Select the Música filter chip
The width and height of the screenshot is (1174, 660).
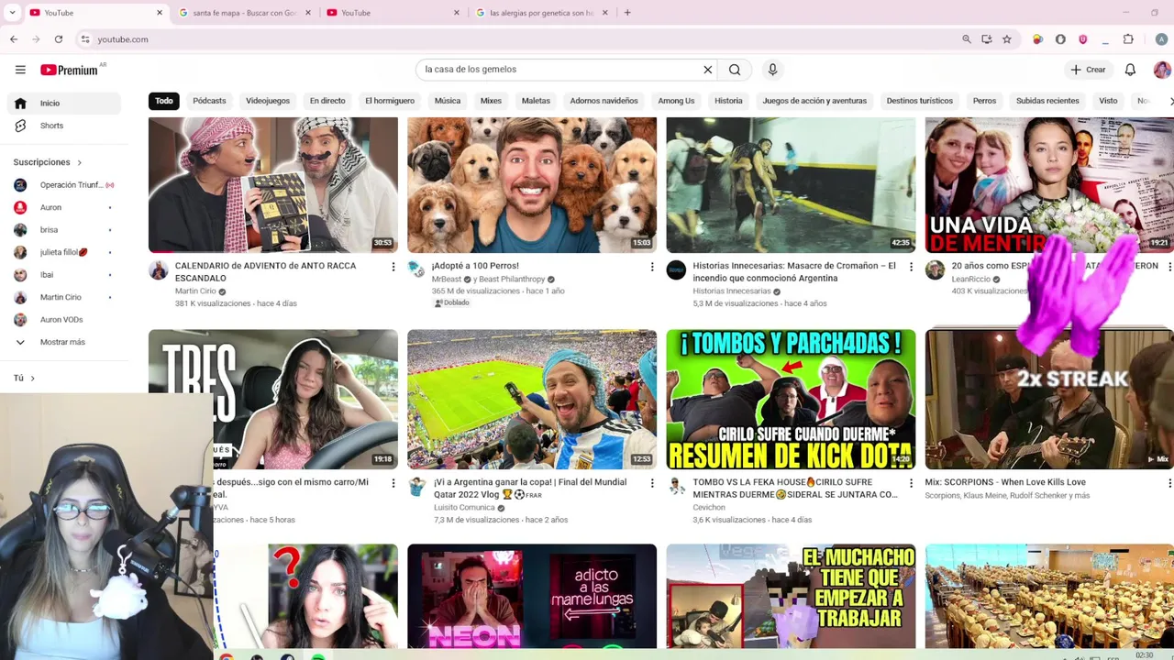[x=448, y=101]
